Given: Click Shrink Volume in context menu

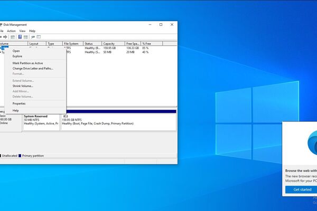Looking at the screenshot, I should [23, 85].
